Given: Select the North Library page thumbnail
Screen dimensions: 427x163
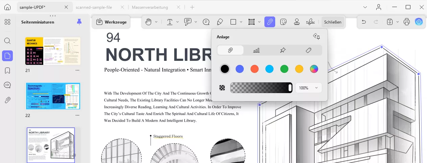Looking at the screenshot, I should pos(51,145).
